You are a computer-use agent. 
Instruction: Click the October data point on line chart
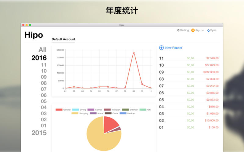142,84
